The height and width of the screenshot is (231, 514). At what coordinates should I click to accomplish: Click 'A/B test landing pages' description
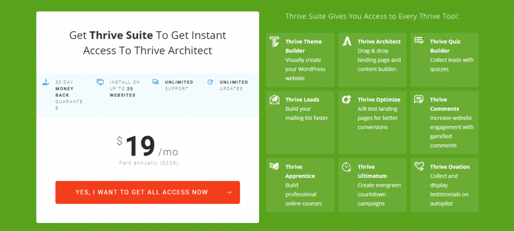377,118
